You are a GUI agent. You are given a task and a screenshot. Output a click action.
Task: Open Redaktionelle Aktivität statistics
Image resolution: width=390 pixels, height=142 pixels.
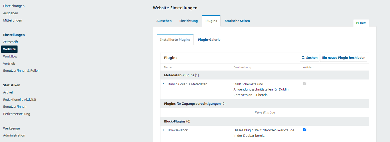pyautogui.click(x=20, y=99)
